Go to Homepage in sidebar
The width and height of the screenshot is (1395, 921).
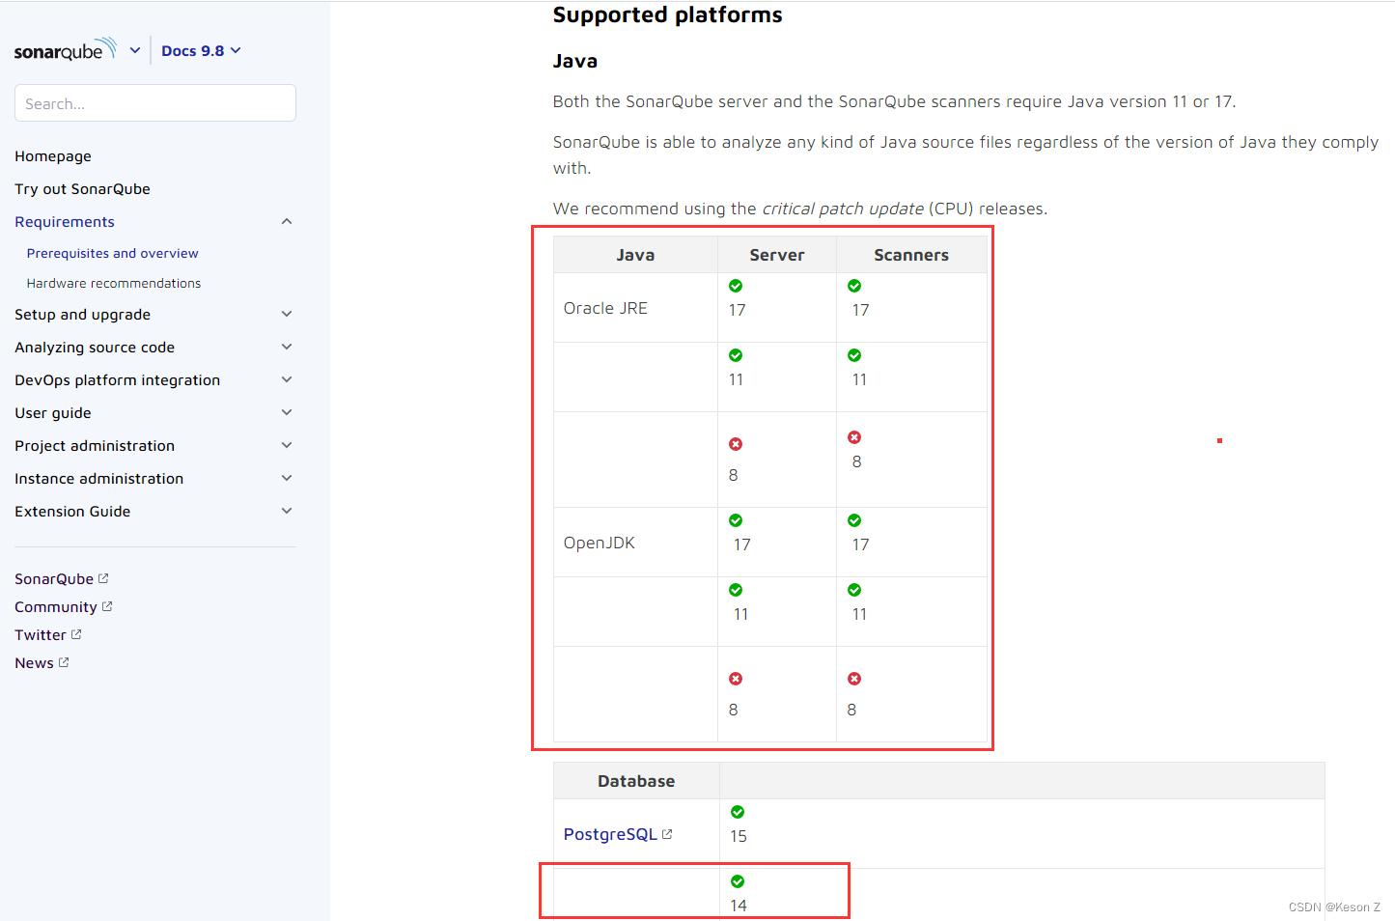53,156
